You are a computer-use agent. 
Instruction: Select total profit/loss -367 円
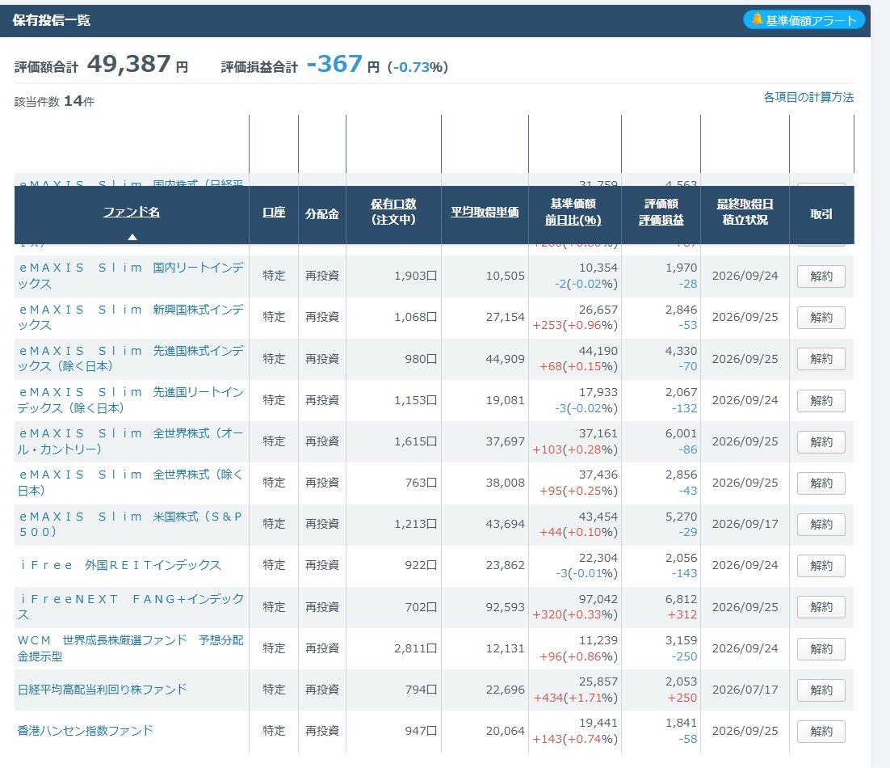(342, 64)
